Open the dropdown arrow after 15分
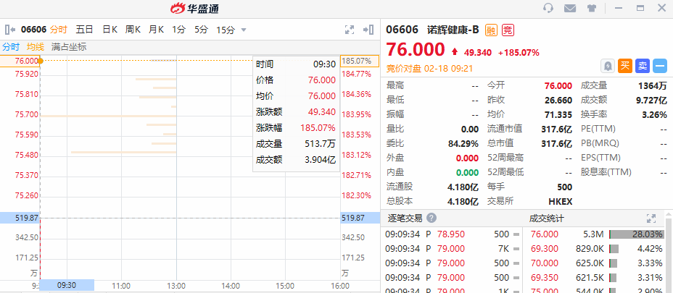Screen dimensions: 673x293 point(244,30)
